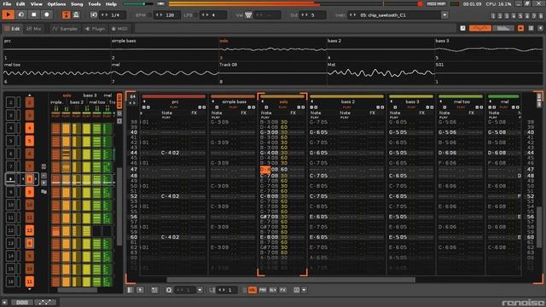Click the 'bass 3' track scope
Image resolution: width=546 pixels, height=307 pixels.
click(x=489, y=49)
